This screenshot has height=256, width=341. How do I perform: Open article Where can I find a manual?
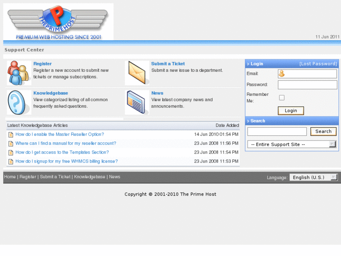click(x=66, y=143)
